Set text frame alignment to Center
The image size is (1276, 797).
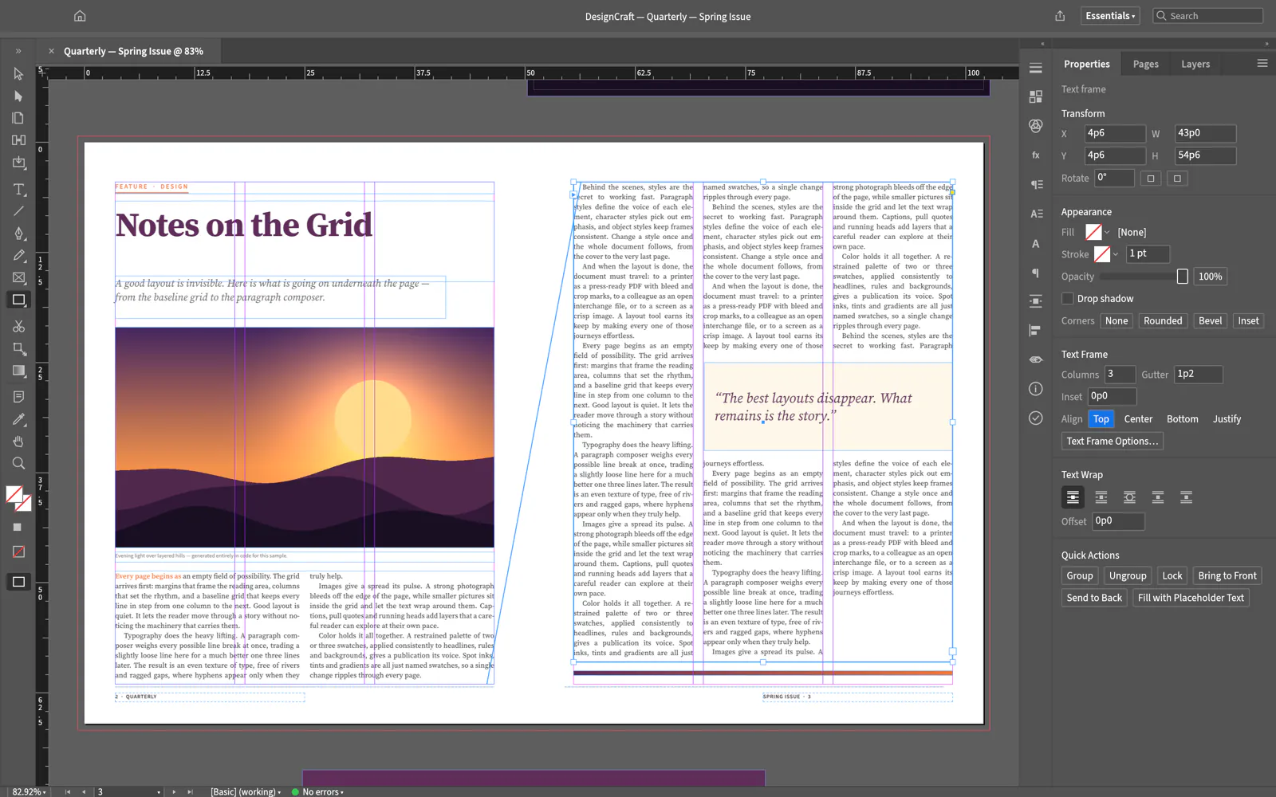coord(1138,419)
